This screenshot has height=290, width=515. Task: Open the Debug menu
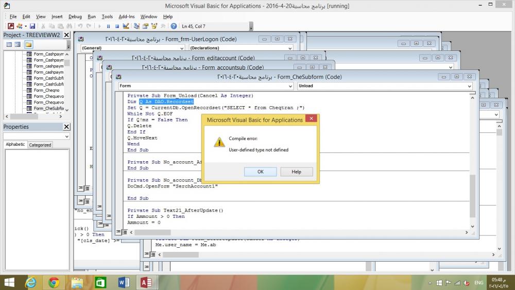pos(75,16)
